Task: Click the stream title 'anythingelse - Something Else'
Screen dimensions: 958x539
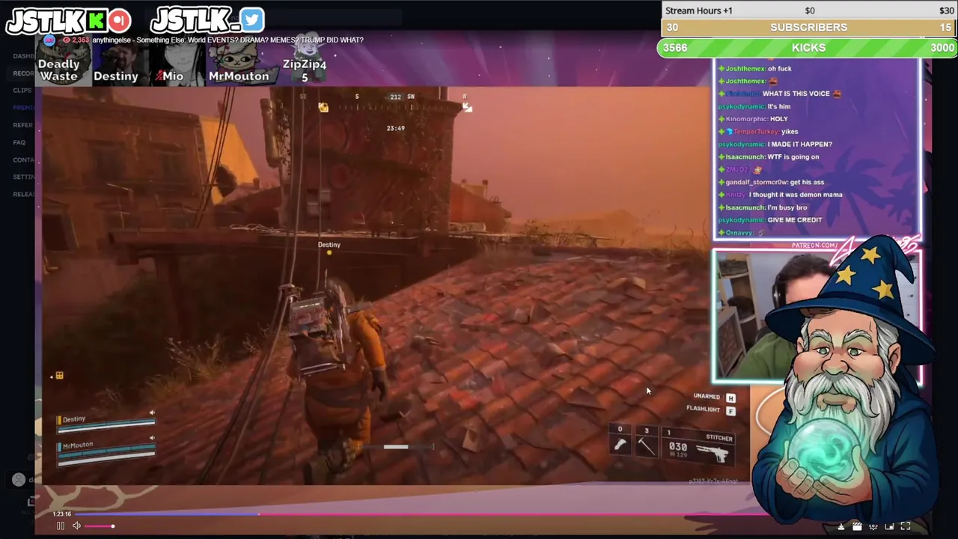Action: 140,40
